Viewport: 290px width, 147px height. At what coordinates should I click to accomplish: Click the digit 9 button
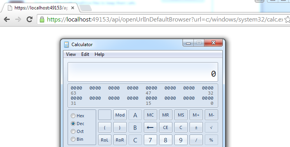[x=181, y=140]
